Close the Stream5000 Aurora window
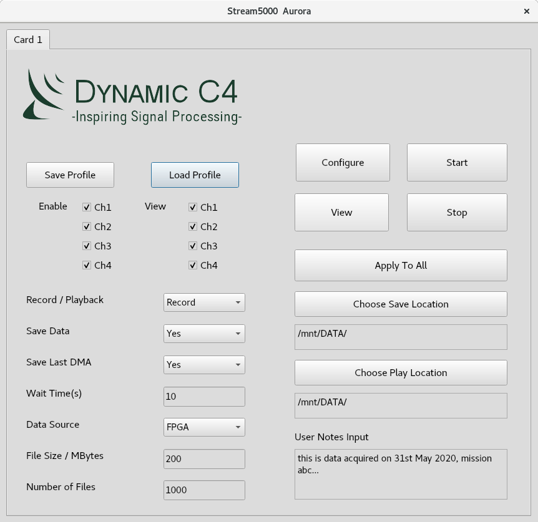 (x=527, y=11)
